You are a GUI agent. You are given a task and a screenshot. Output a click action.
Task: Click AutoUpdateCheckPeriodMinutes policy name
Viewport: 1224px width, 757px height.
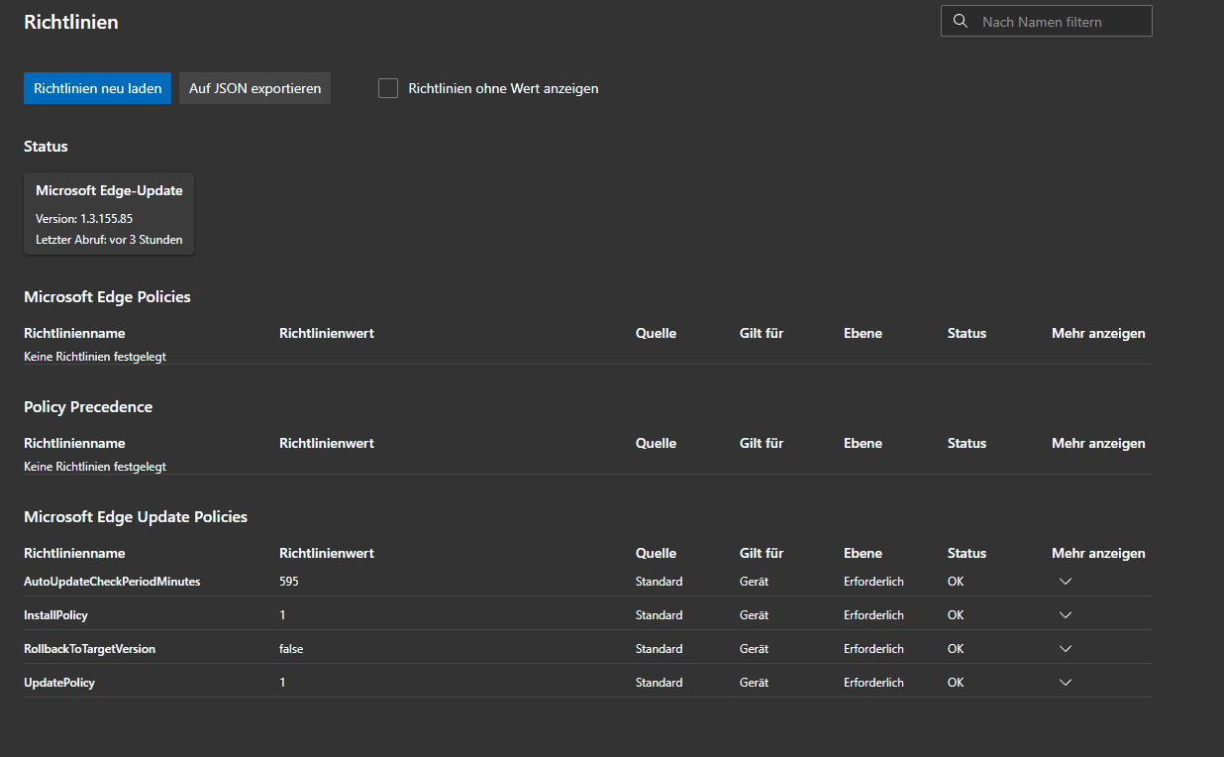(x=112, y=582)
